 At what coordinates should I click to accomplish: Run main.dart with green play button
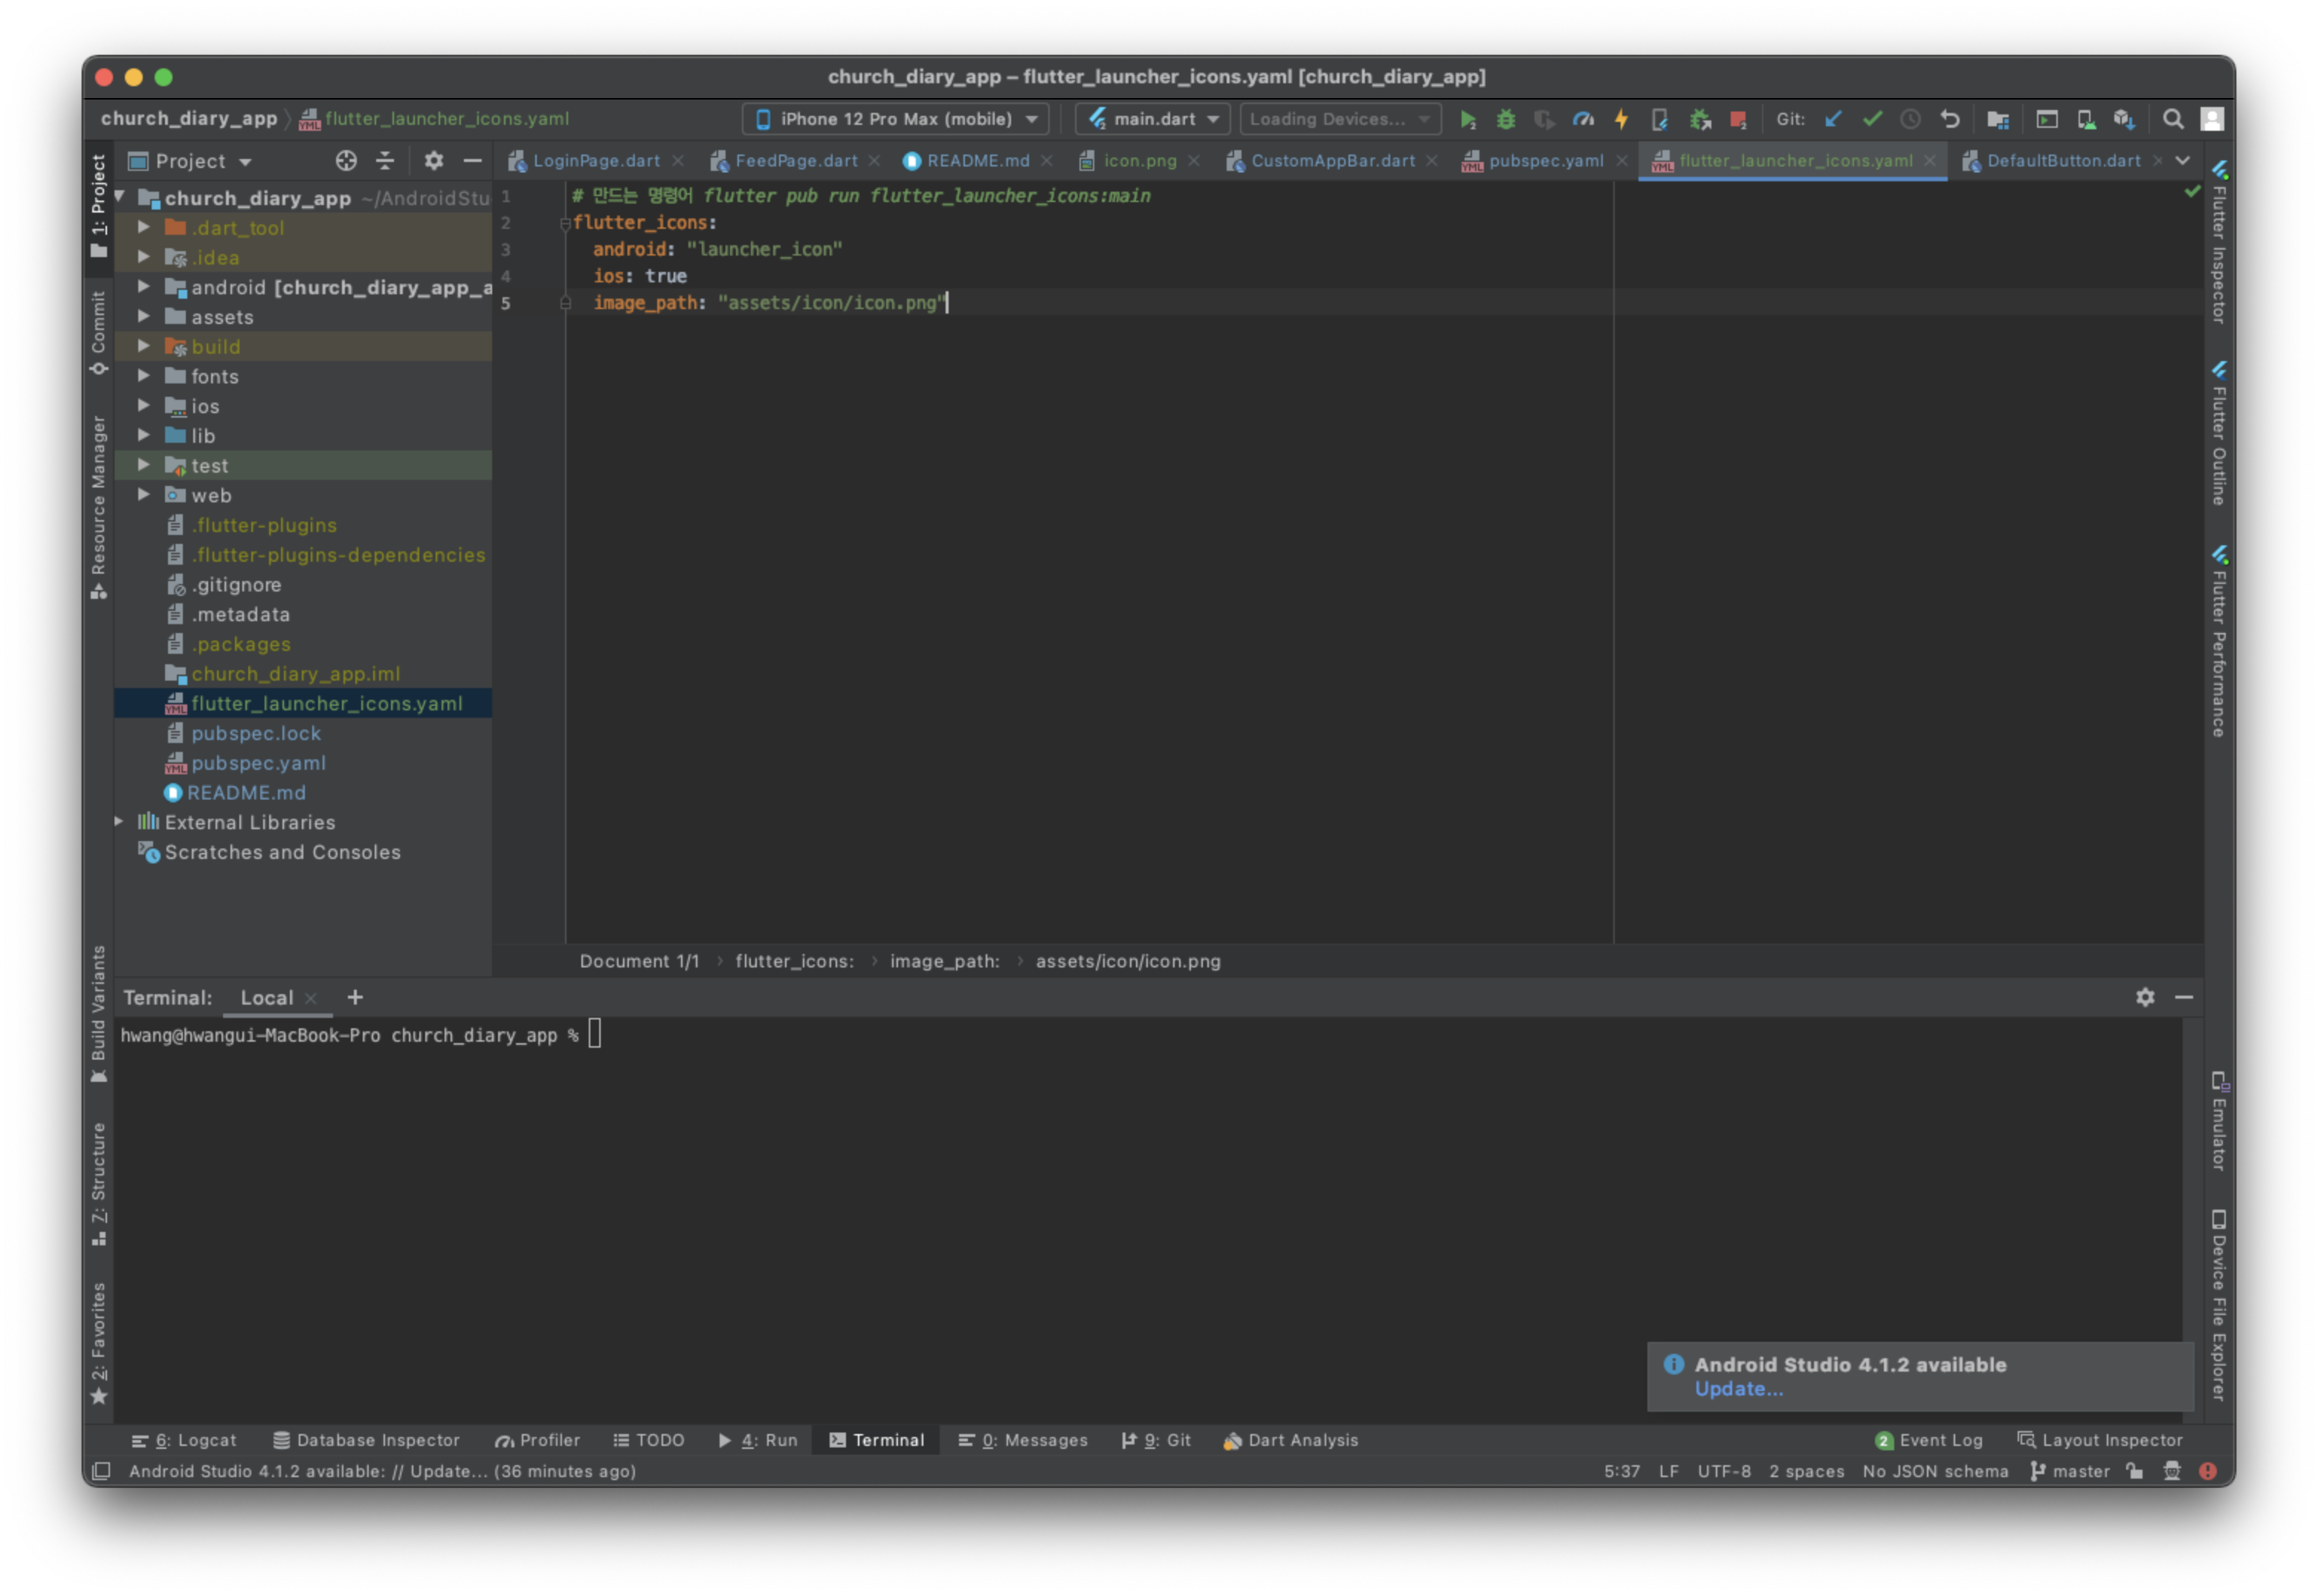1467,120
